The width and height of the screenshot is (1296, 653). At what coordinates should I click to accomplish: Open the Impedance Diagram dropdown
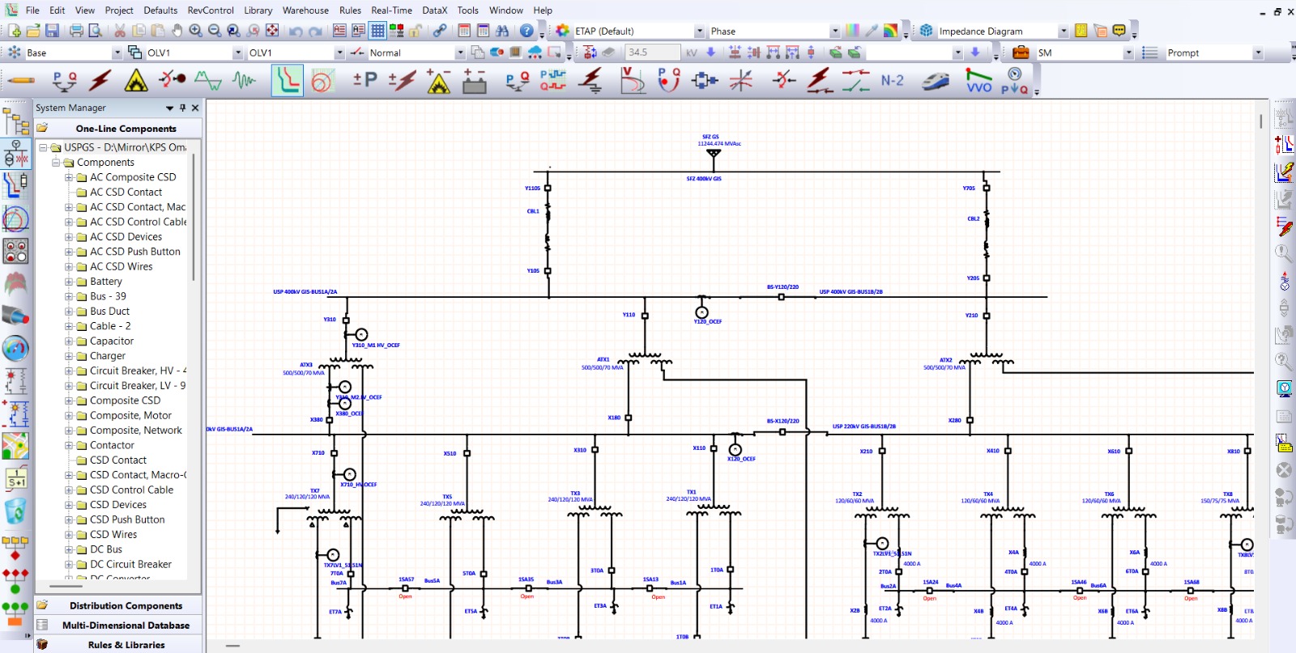tap(1063, 31)
